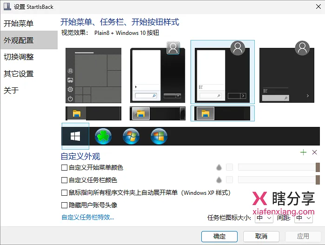Click the StartIsBack app icon in the title bar
The width and height of the screenshot is (325, 245).
(x=7, y=7)
